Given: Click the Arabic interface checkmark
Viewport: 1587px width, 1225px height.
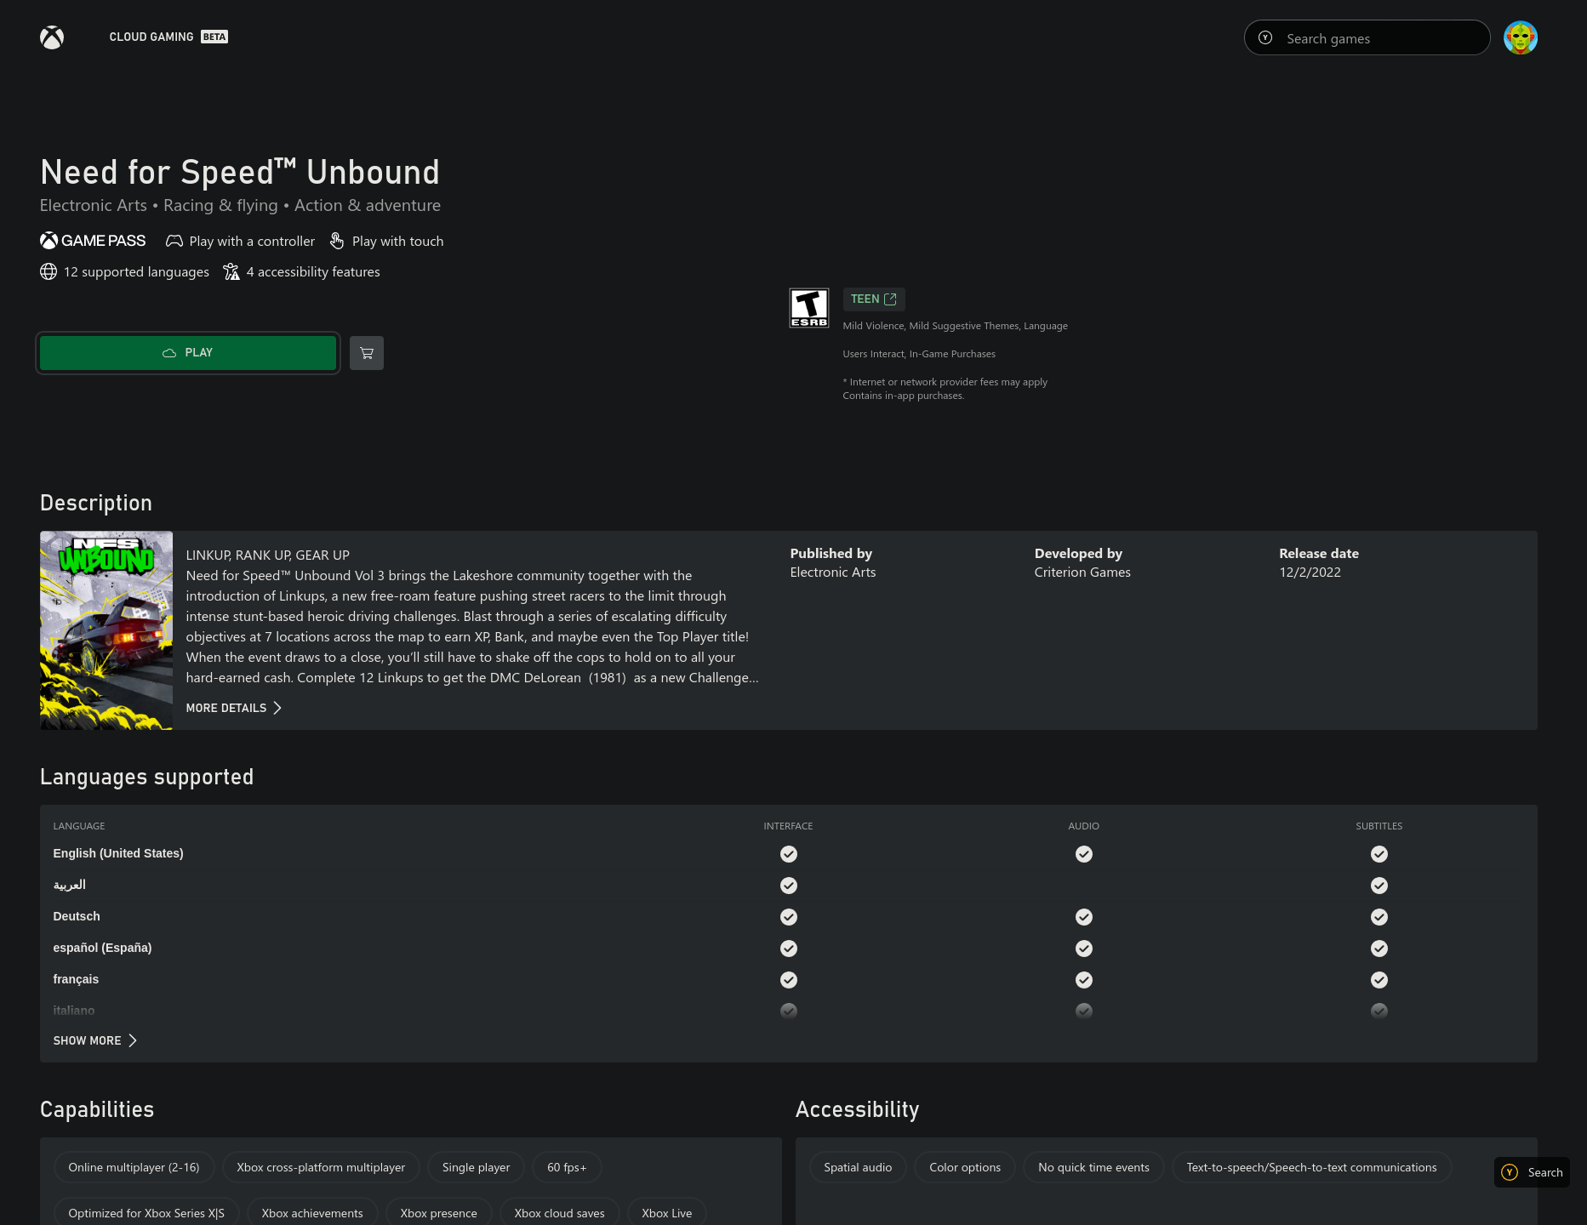Looking at the screenshot, I should point(789,886).
